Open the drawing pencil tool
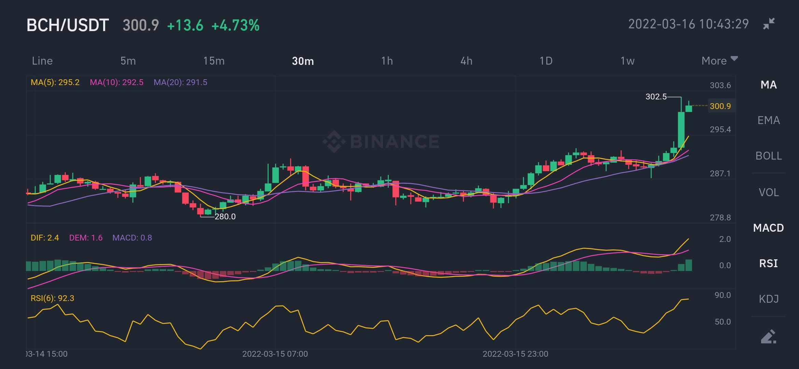 [769, 337]
